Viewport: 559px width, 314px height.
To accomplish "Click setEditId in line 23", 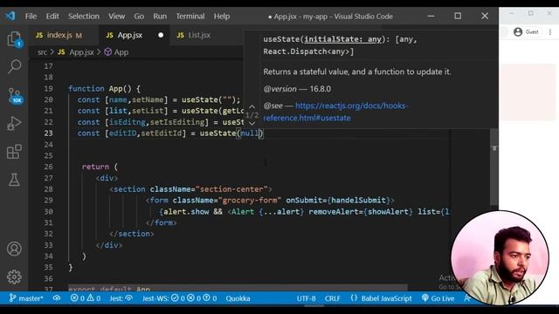I will [161, 133].
